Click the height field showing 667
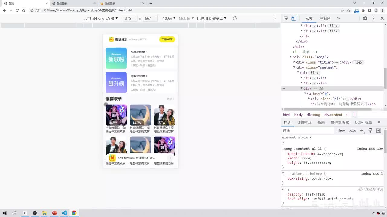Screen dimensions: 387x217 150,18
